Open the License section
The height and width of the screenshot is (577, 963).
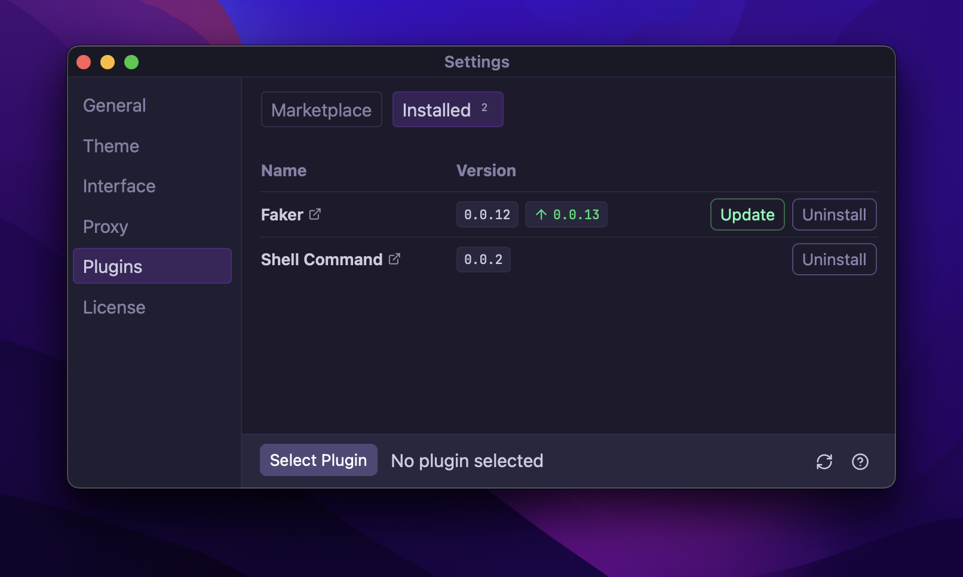[114, 307]
